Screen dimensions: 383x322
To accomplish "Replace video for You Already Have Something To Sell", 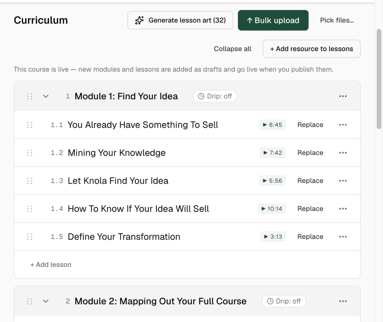I will click(310, 125).
